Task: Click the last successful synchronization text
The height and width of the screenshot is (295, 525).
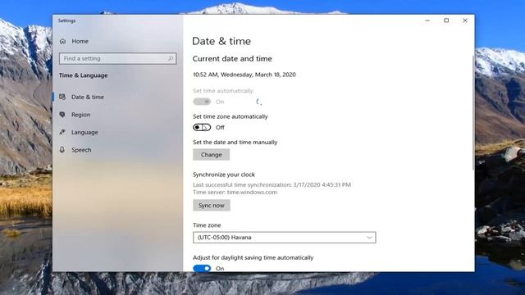Action: tap(272, 184)
